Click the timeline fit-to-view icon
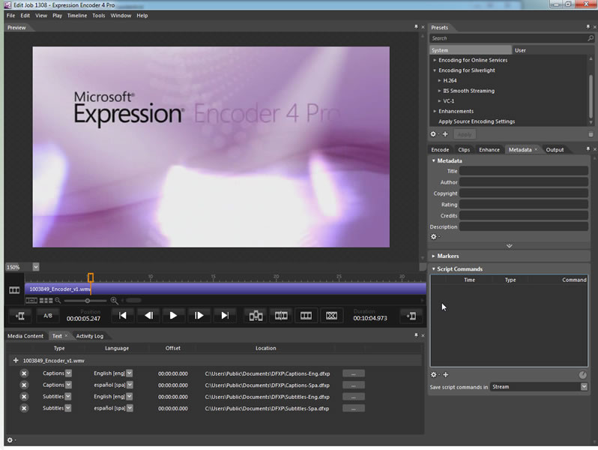 click(x=31, y=301)
